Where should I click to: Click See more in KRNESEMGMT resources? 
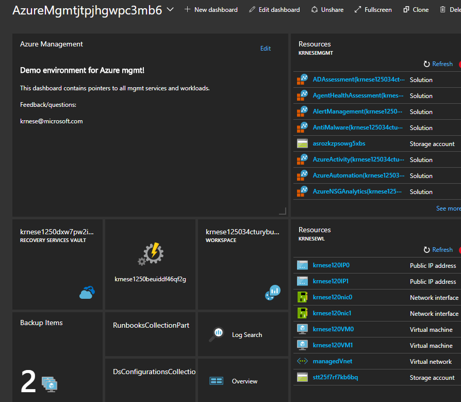coord(448,208)
